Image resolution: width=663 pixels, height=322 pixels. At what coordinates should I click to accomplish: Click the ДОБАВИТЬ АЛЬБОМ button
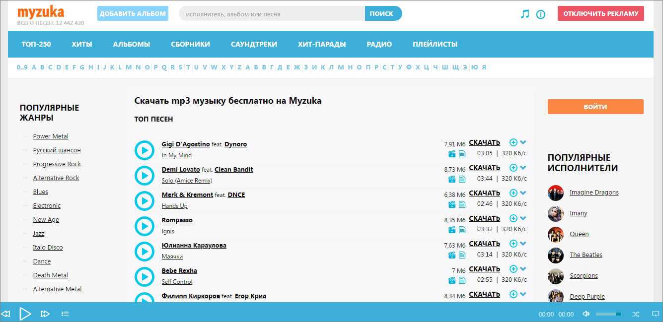(x=133, y=13)
